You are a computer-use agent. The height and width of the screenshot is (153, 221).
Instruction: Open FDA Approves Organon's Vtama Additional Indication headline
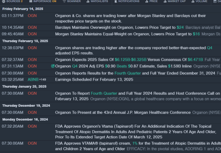tap(136, 131)
